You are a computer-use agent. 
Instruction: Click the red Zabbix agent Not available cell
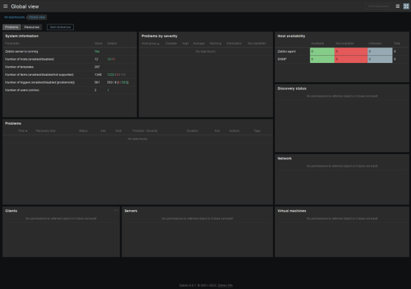point(351,51)
